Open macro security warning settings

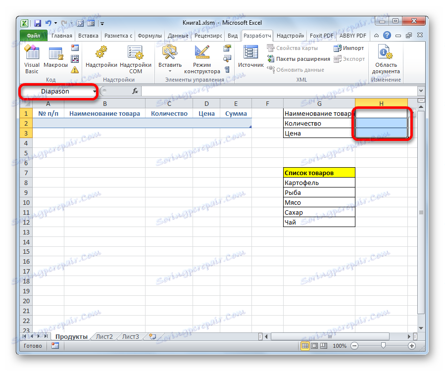[x=75, y=70]
